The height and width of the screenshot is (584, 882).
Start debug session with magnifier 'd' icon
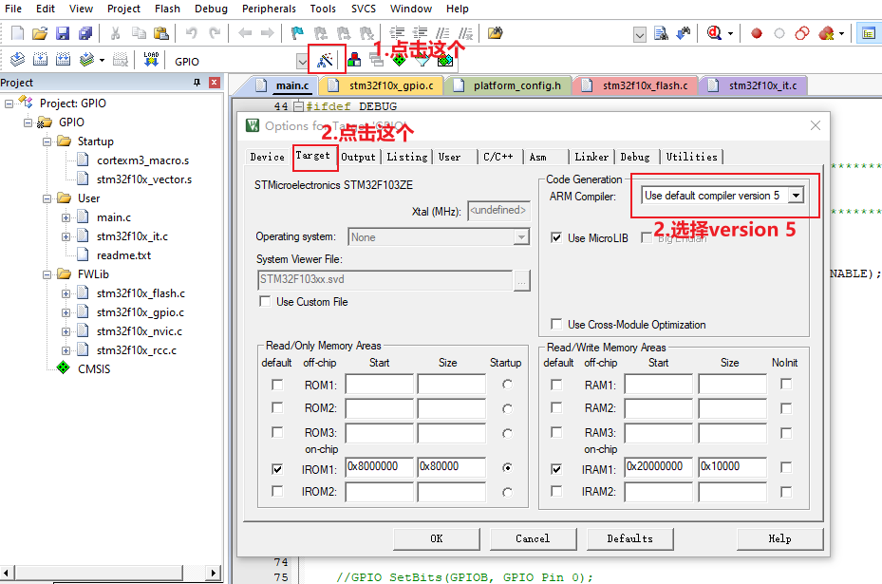click(x=714, y=34)
